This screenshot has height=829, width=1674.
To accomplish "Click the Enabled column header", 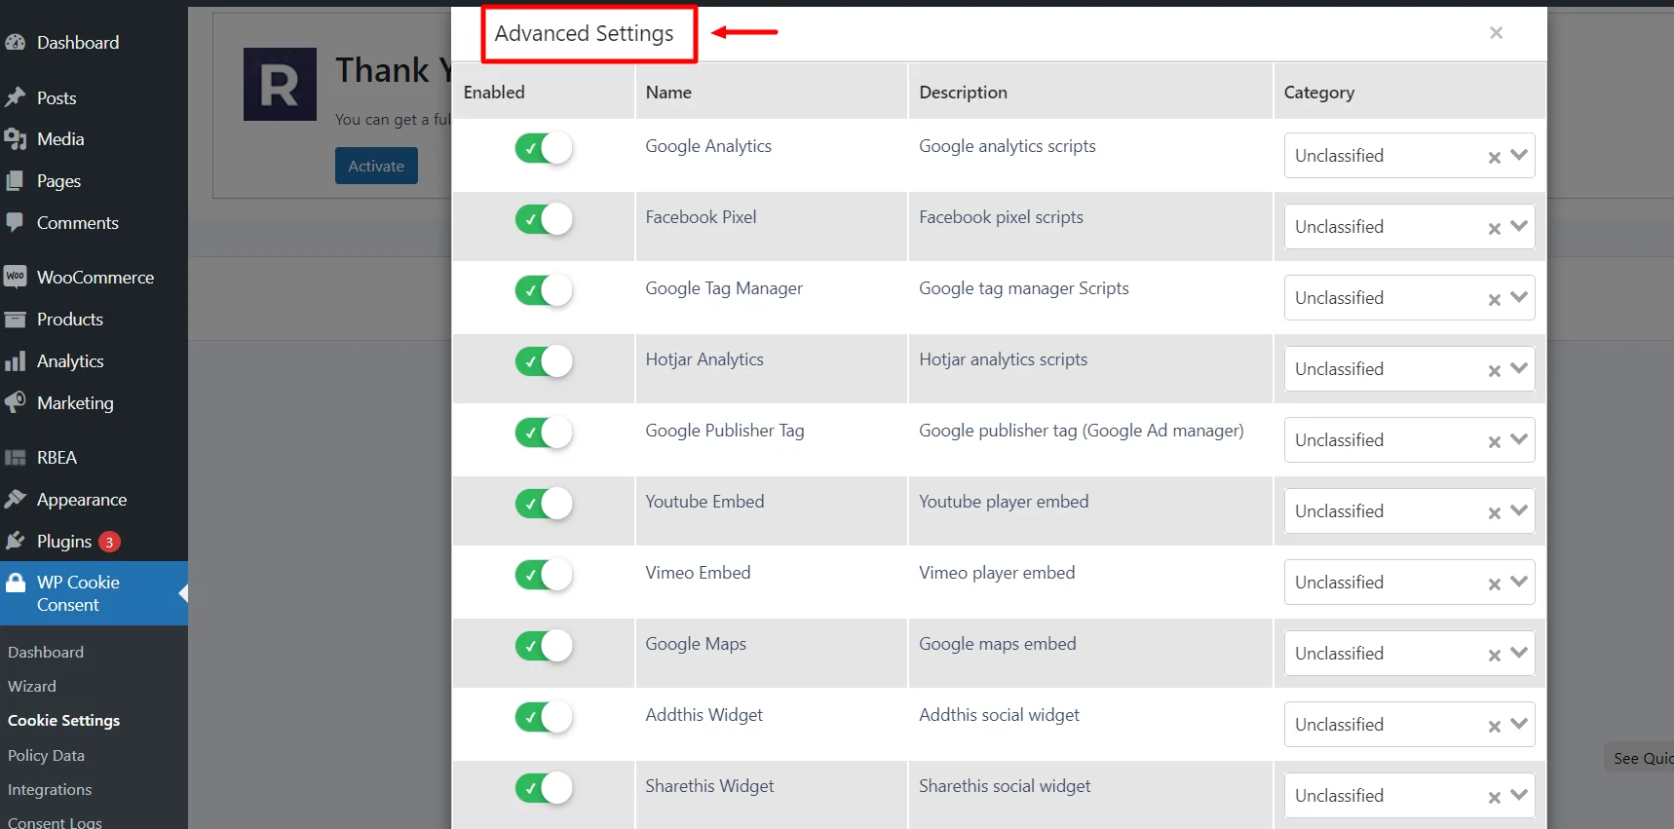I will coord(494,93).
